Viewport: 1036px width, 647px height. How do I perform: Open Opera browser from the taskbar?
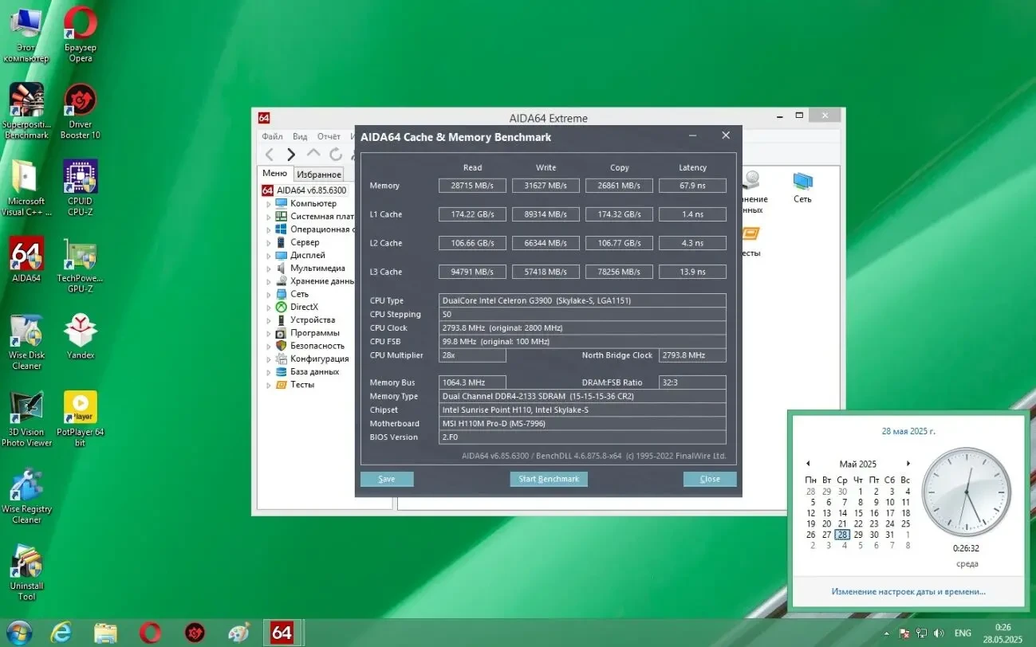point(149,632)
